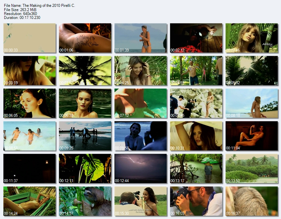Click the Duration 00:17:10.230 text
The image size is (281, 219).
(22, 18)
